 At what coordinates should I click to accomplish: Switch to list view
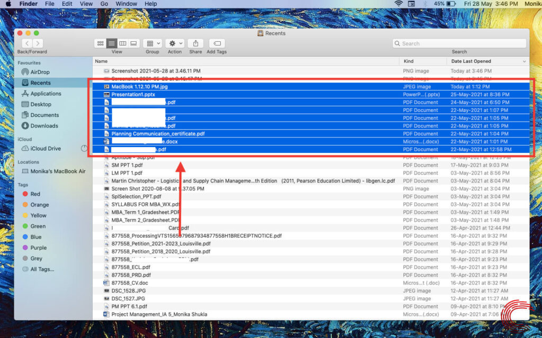pos(111,43)
